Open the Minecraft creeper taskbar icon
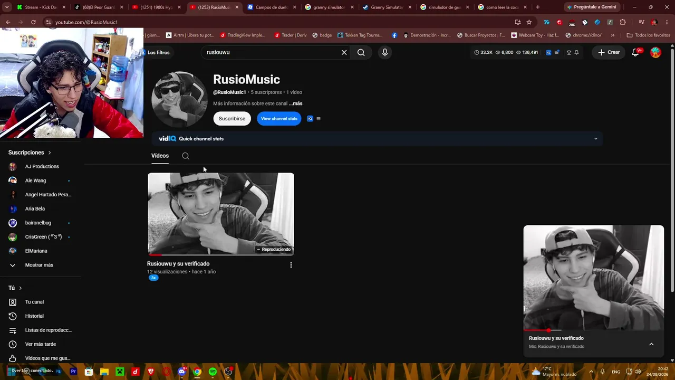675x380 pixels. coord(120,372)
